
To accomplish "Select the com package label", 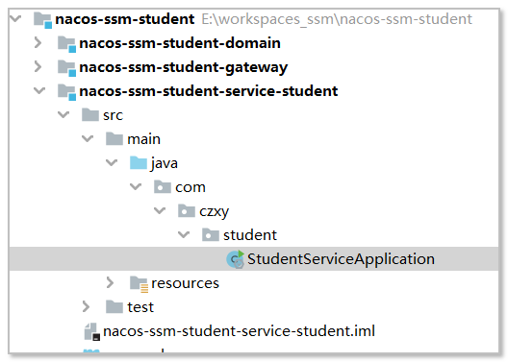I will tap(190, 188).
